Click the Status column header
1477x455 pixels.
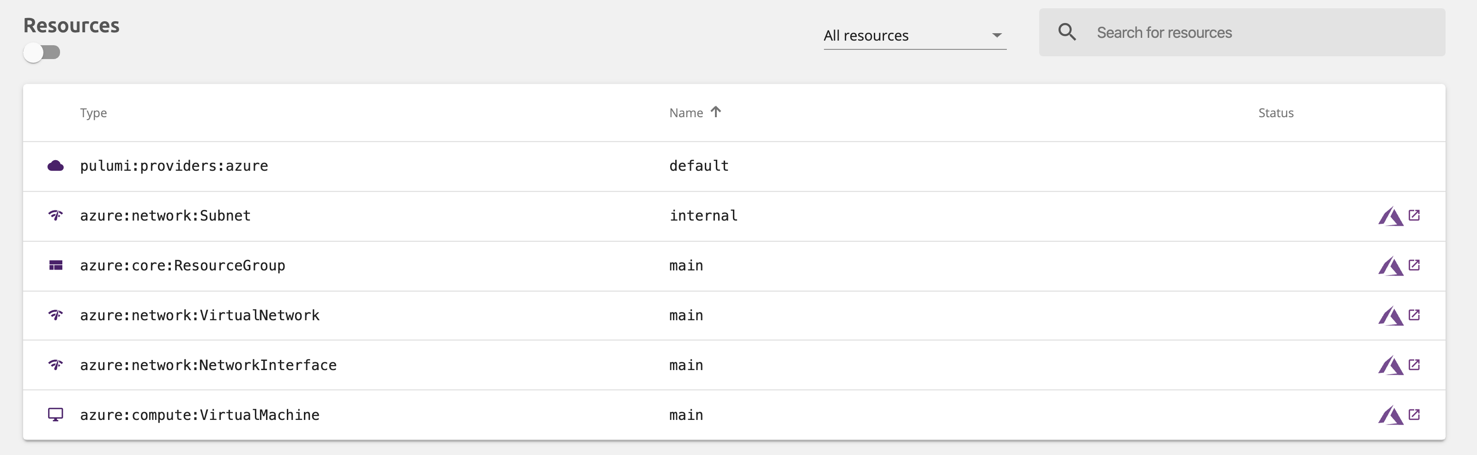tap(1276, 113)
